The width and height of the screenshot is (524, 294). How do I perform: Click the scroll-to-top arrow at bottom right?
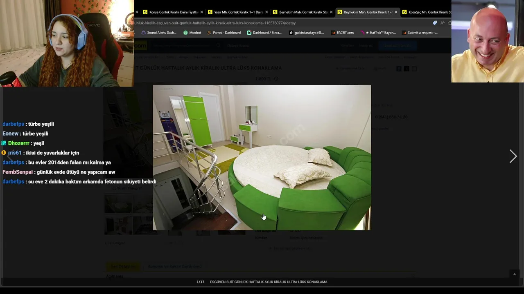pos(515,274)
